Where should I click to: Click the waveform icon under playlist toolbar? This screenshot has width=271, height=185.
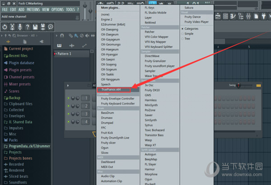point(72,46)
